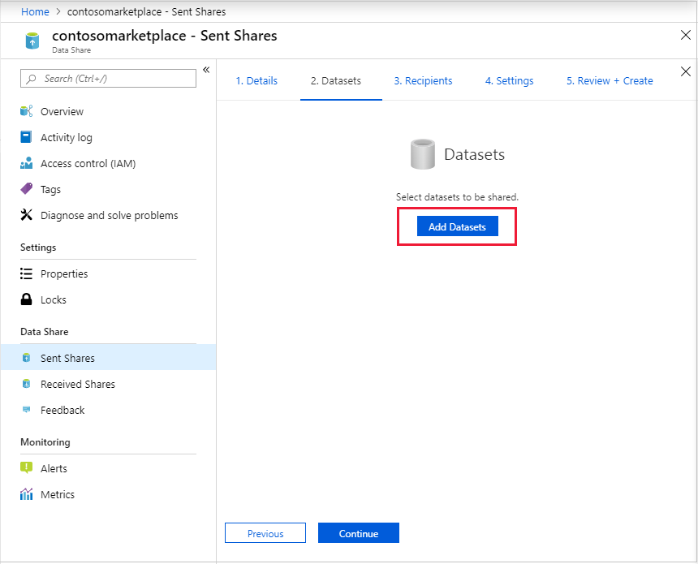Go to Review + Create step

pyautogui.click(x=610, y=80)
